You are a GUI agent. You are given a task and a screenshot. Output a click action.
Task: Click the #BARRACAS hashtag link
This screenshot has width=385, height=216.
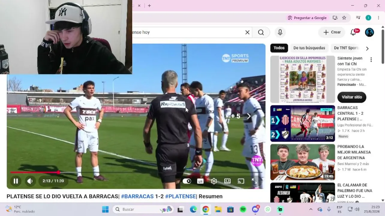pyautogui.click(x=137, y=196)
